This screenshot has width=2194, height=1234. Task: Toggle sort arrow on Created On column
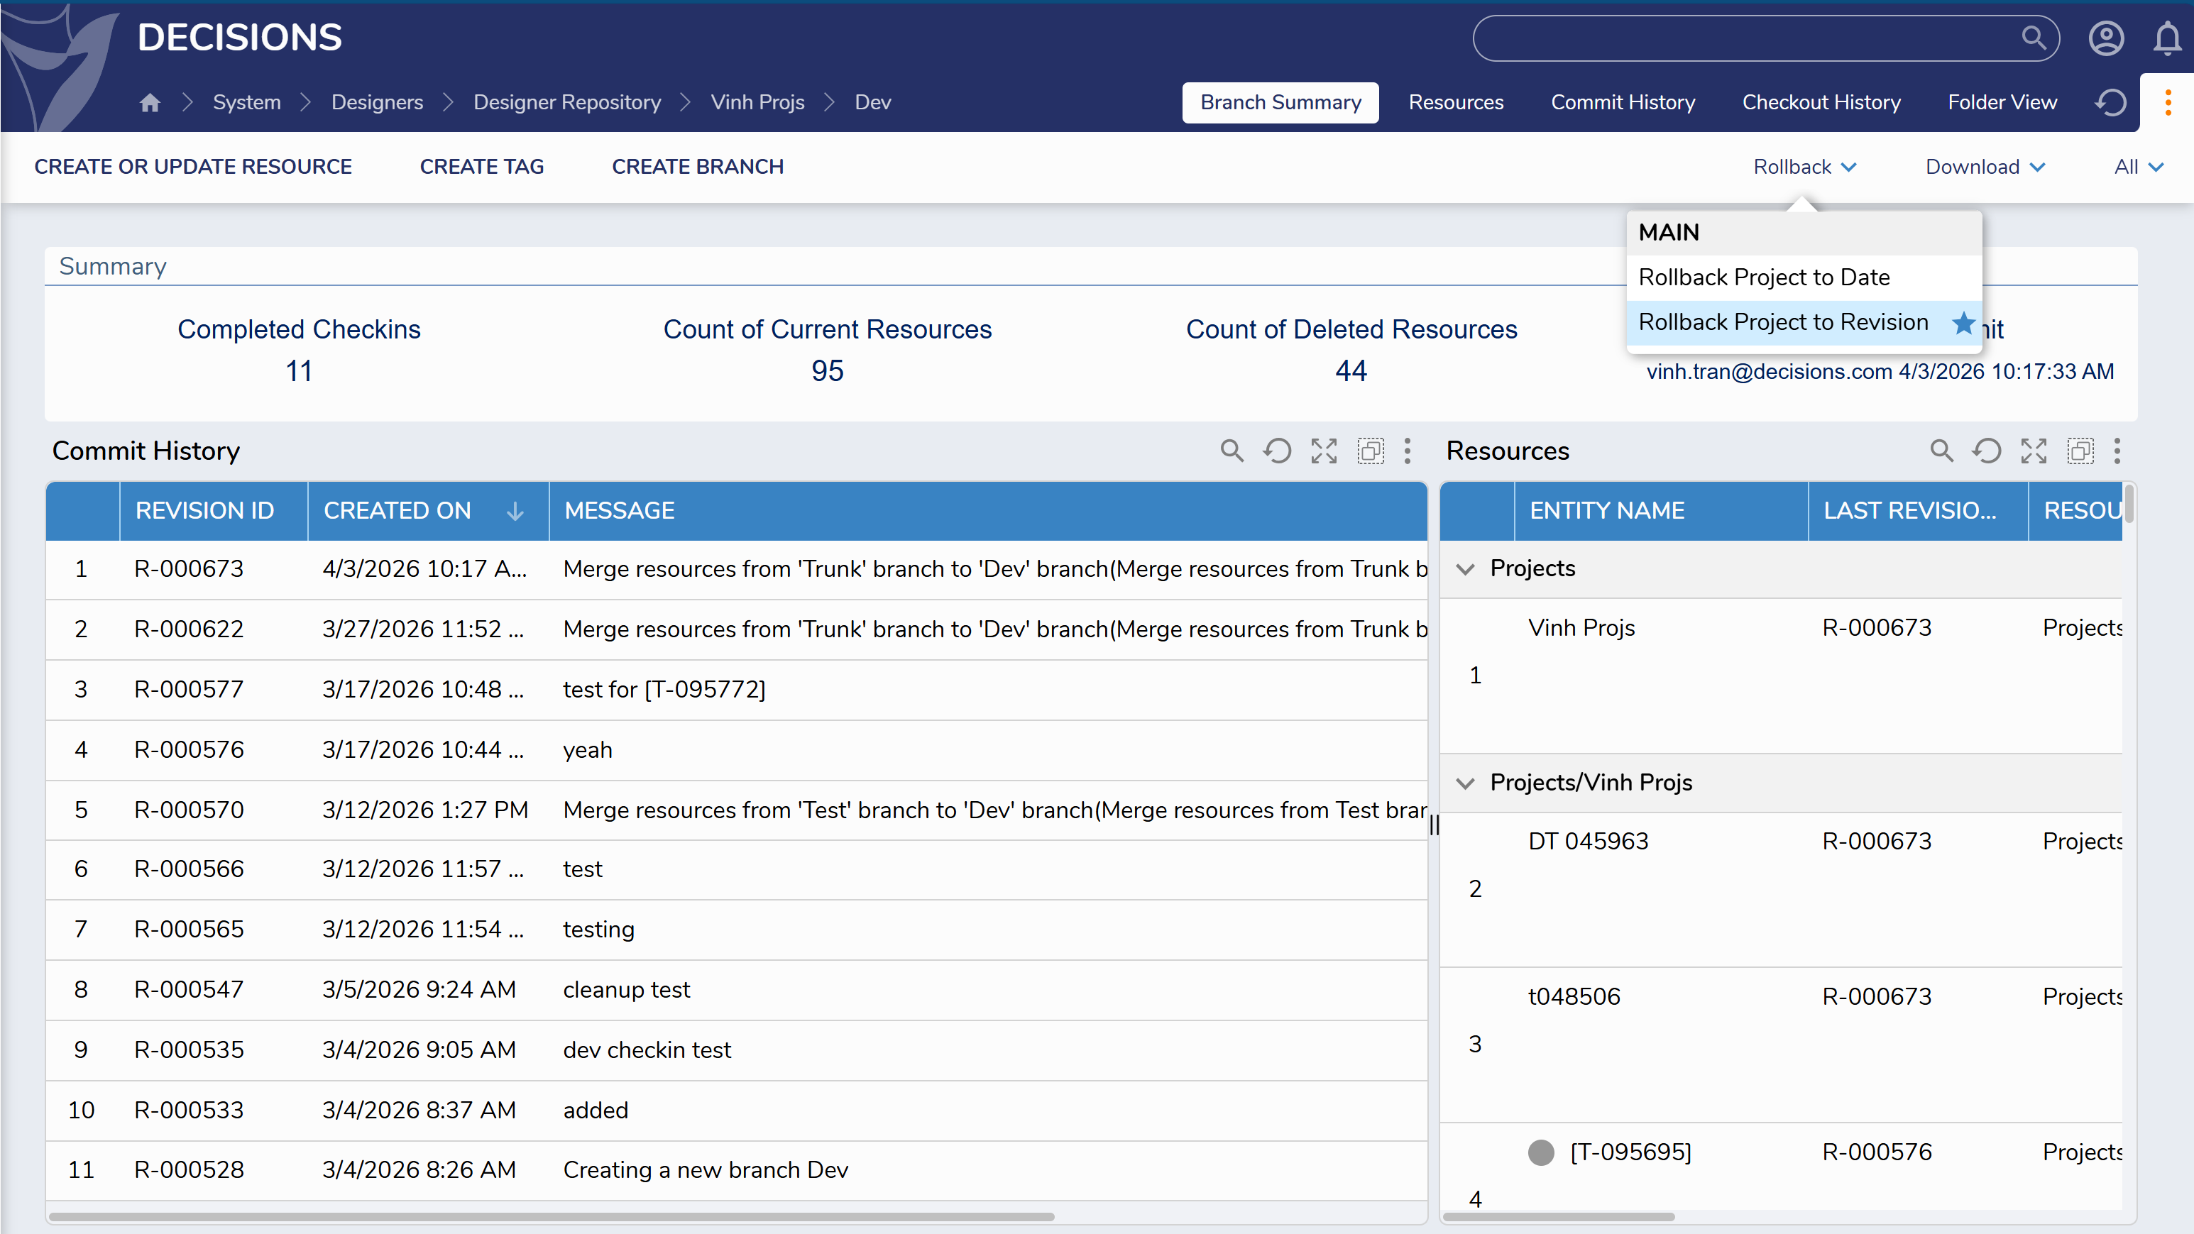point(515,511)
